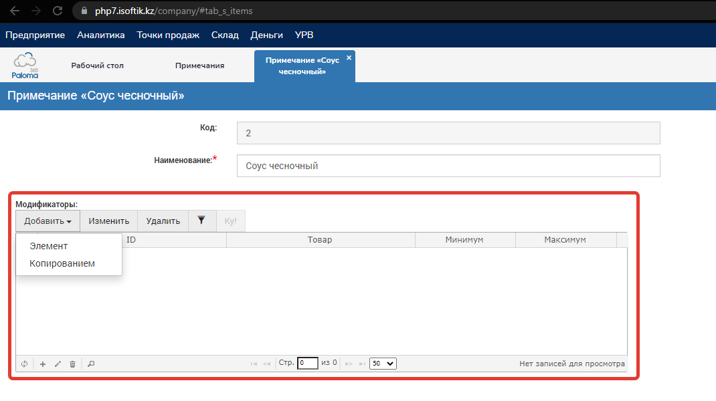
Task: Open the Аналитика menu
Action: coord(101,35)
